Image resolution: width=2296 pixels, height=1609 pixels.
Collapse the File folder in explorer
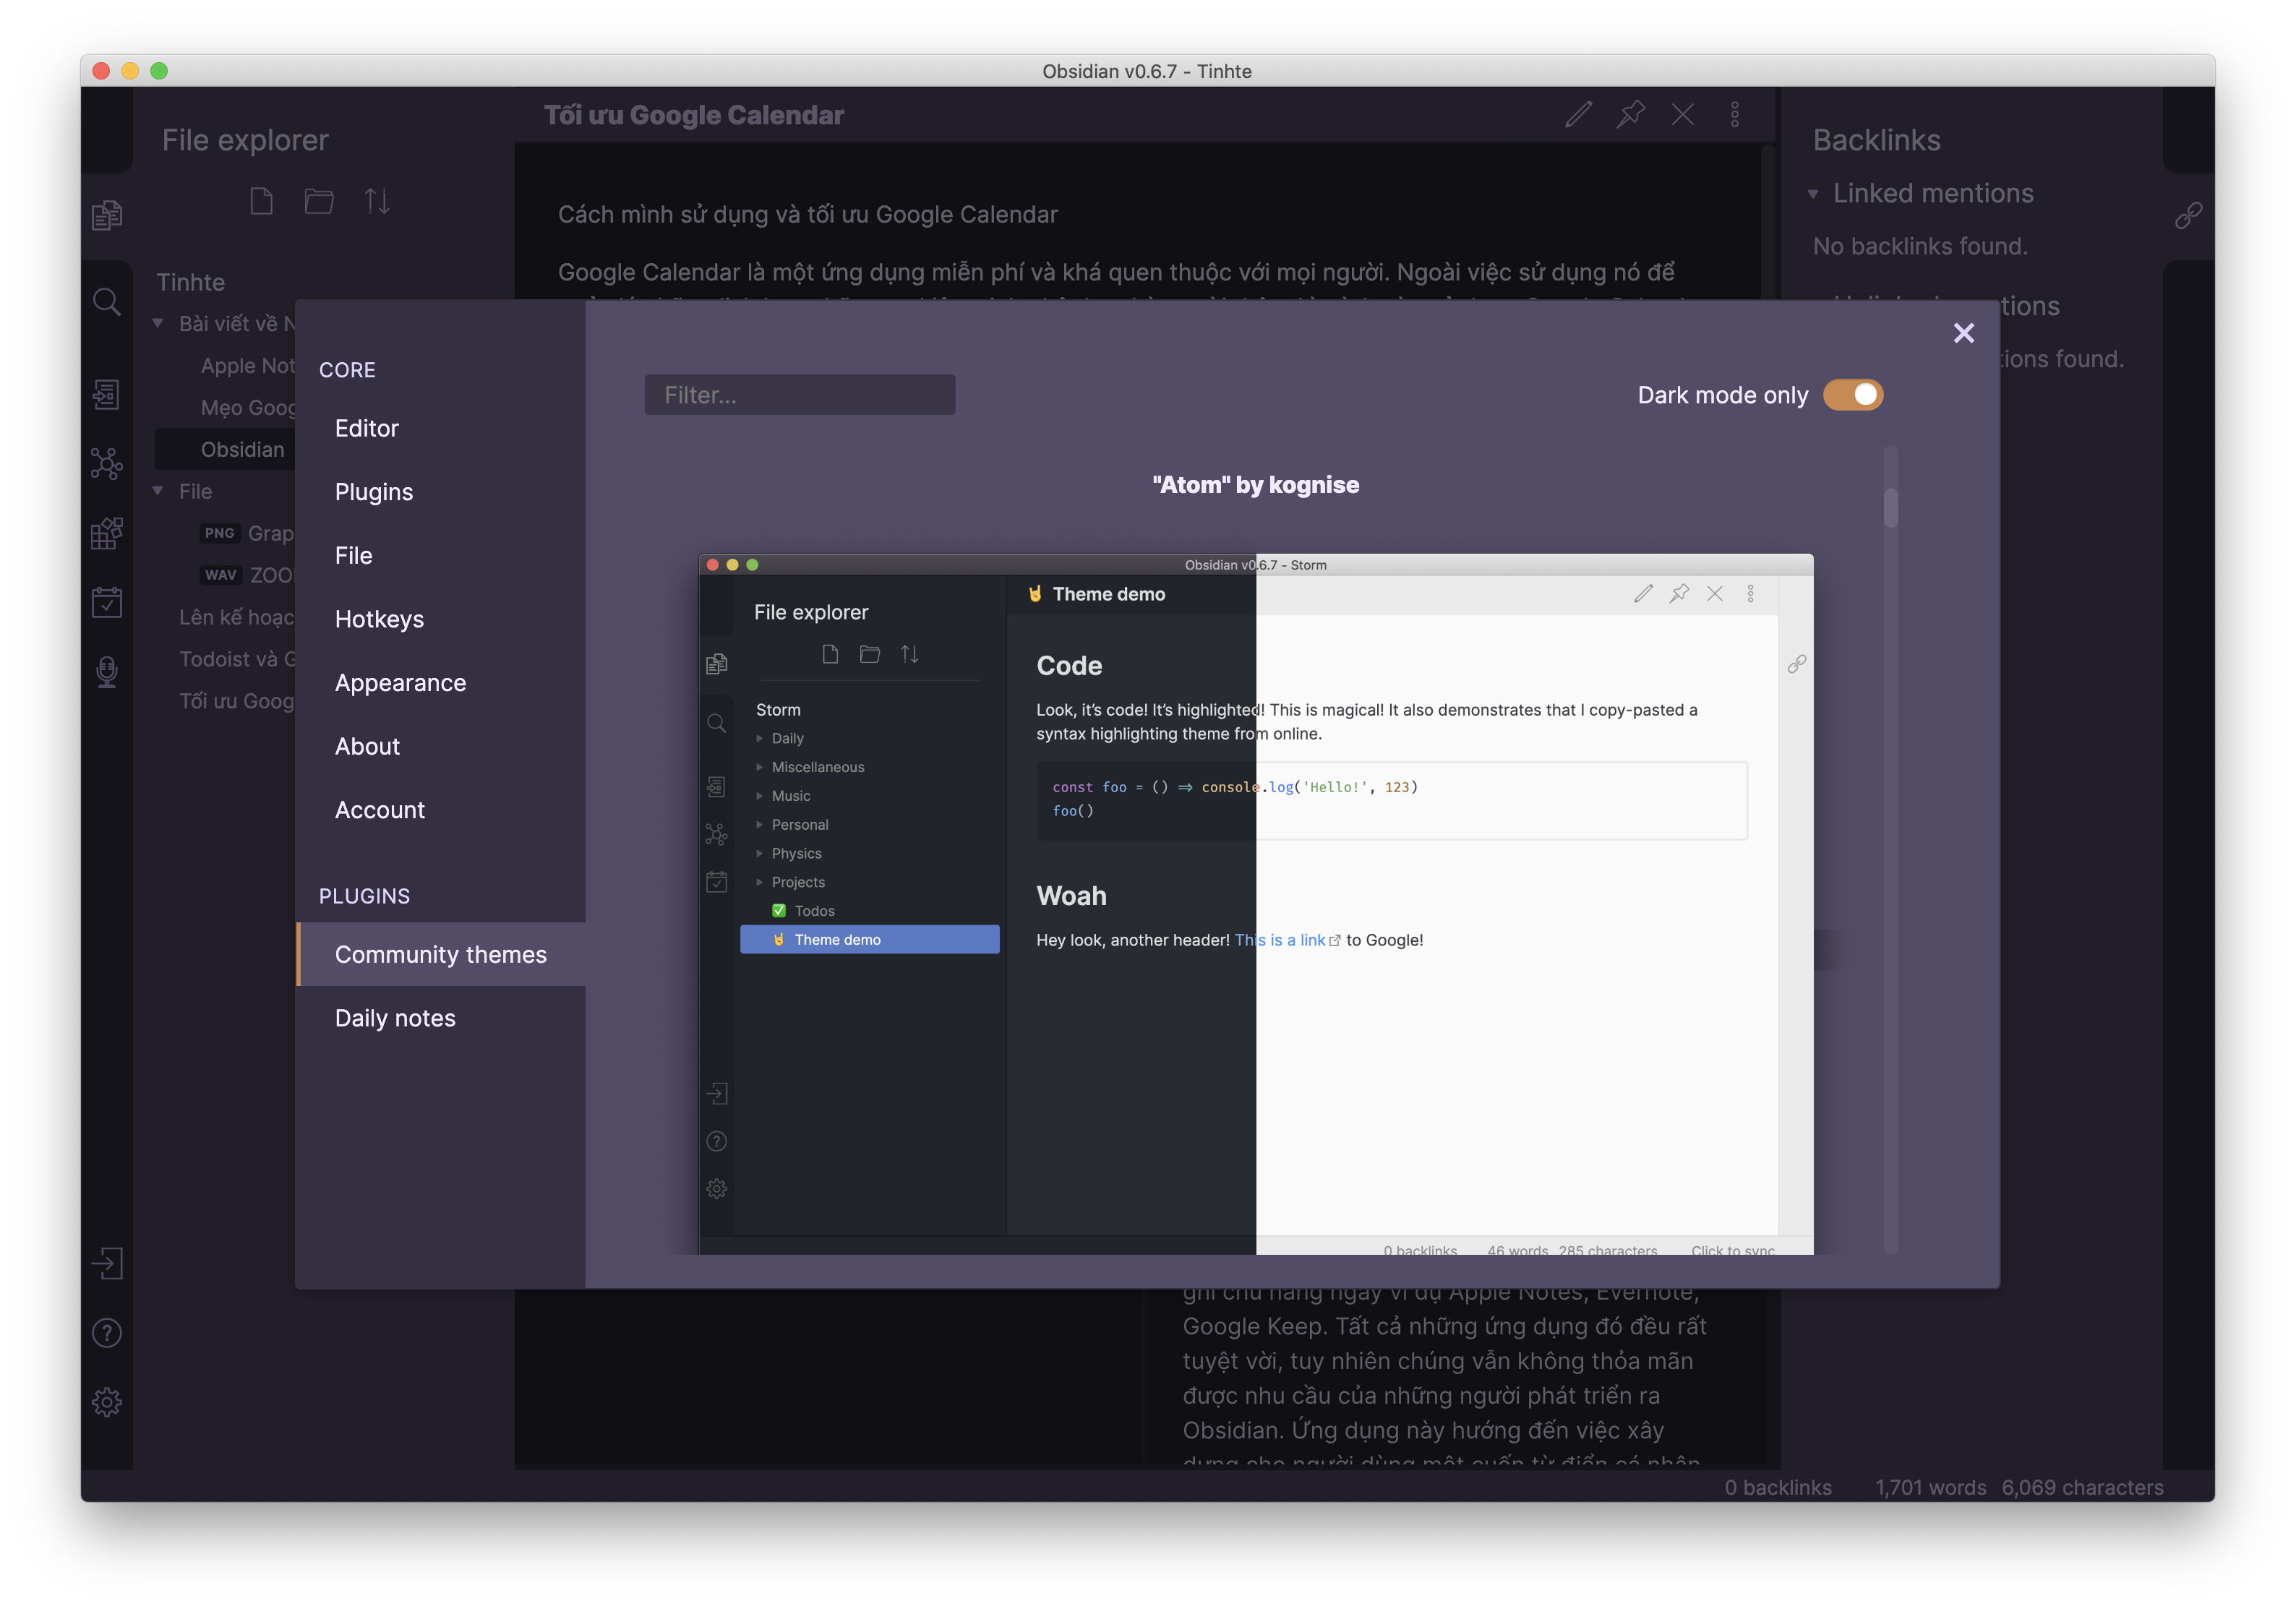click(158, 491)
